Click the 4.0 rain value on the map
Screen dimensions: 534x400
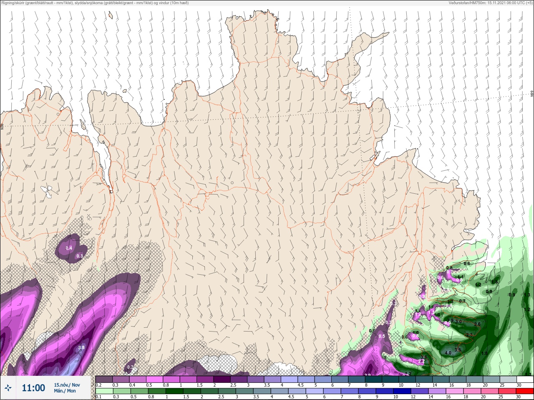(448, 353)
